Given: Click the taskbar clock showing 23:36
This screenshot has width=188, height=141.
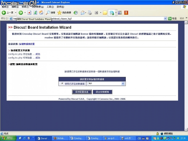Looking at the screenshot, I should point(183,138).
